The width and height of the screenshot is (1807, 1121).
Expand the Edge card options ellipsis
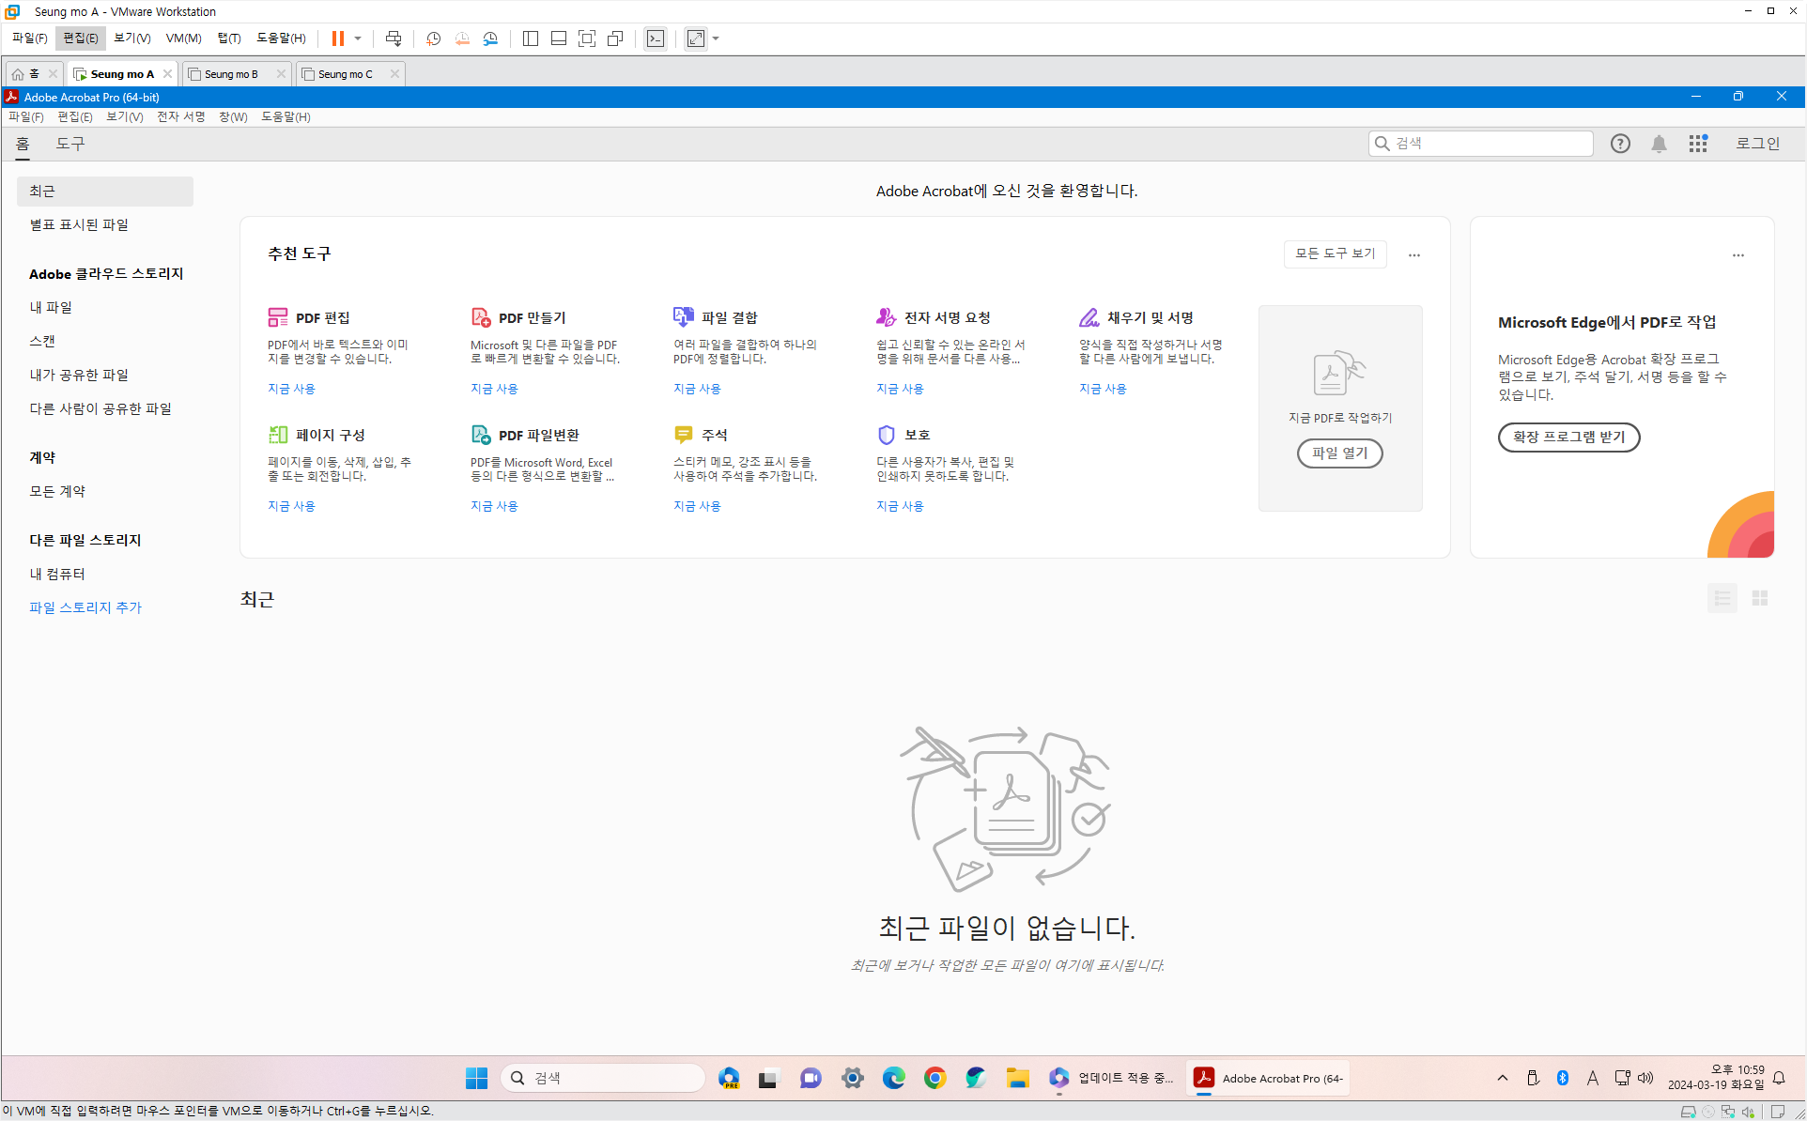click(x=1738, y=254)
